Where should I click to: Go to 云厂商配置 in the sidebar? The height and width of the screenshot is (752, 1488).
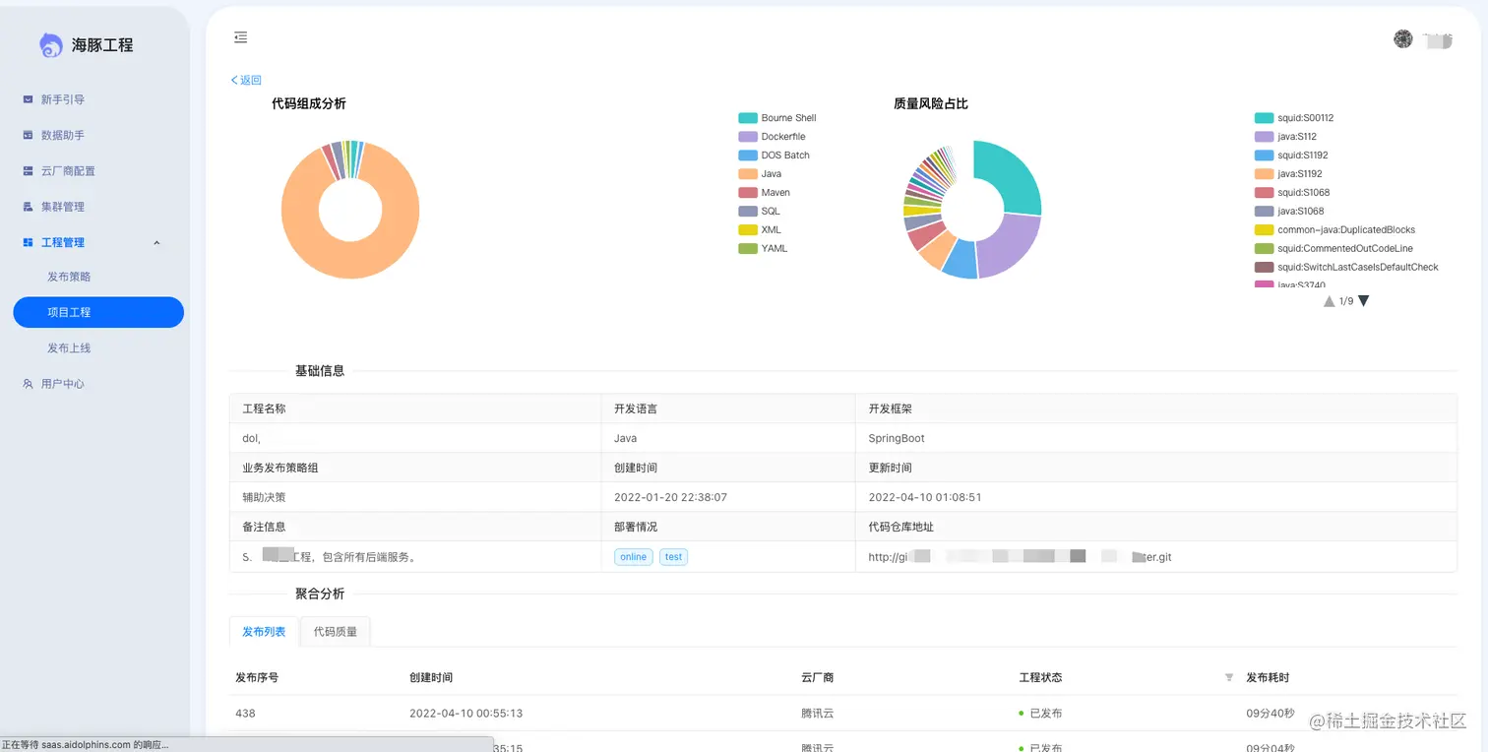tap(68, 171)
